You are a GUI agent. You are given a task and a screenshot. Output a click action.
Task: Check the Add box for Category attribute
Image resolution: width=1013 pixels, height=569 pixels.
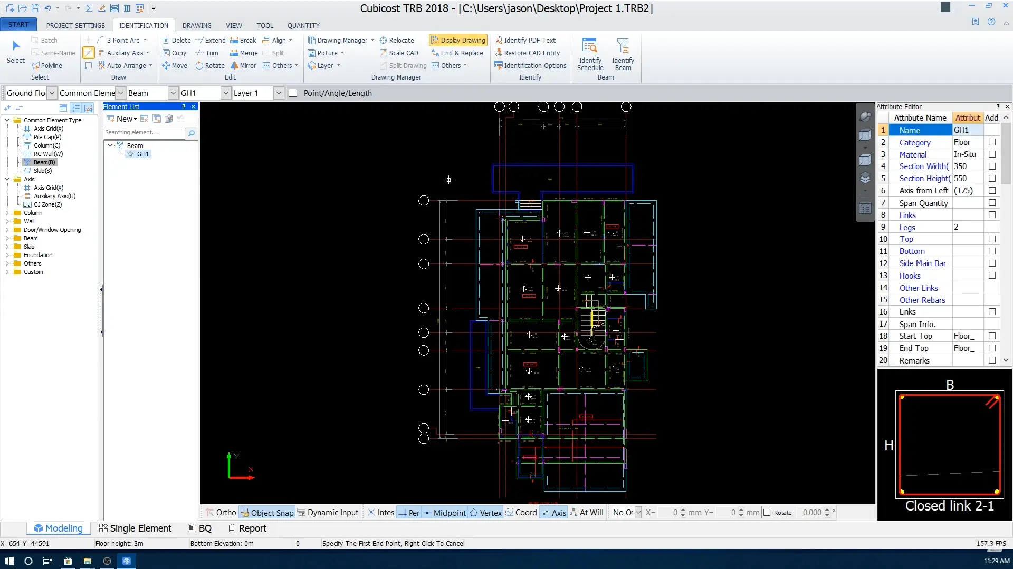[x=992, y=142]
